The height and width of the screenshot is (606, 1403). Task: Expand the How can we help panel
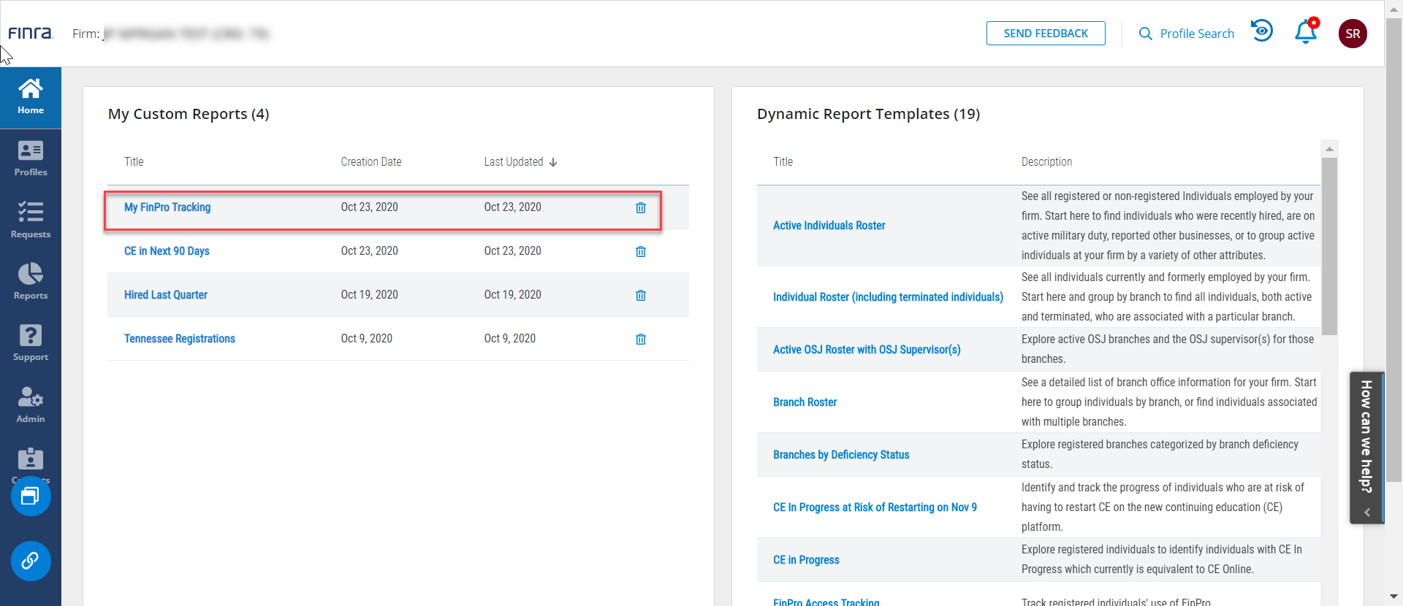tap(1366, 448)
